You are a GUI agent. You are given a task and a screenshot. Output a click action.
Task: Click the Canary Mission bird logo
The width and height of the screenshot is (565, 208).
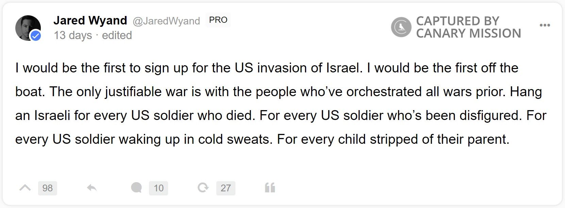point(401,27)
